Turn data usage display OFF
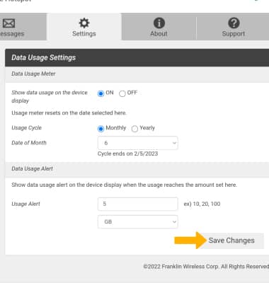Screen dimensions: 269x283 coord(122,93)
